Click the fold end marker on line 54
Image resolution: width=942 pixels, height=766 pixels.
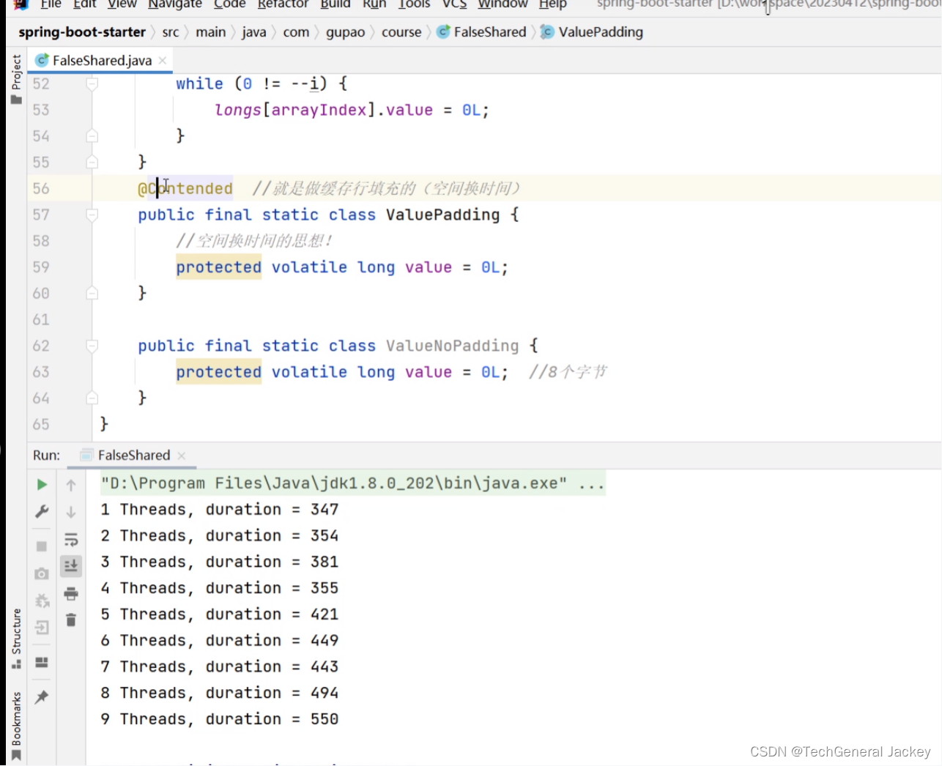(92, 136)
